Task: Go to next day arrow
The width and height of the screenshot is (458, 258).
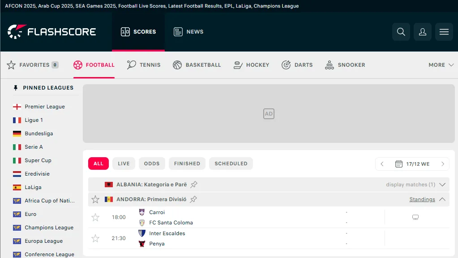Action: tap(442, 164)
